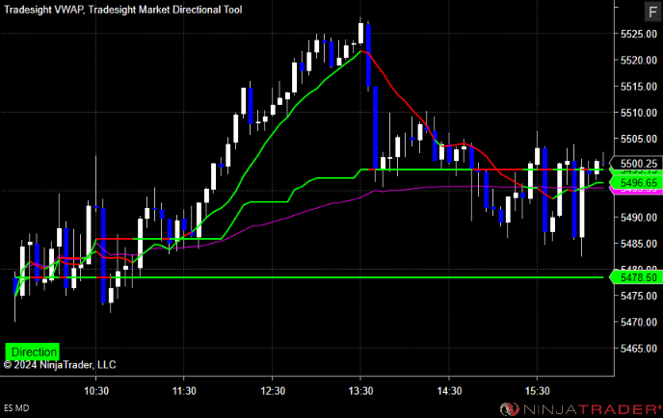
Task: Click the 5515.00 price axis label
Action: tap(639, 87)
